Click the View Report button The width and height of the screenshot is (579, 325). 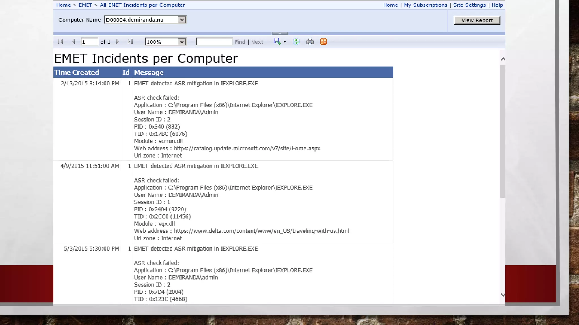[x=477, y=20]
